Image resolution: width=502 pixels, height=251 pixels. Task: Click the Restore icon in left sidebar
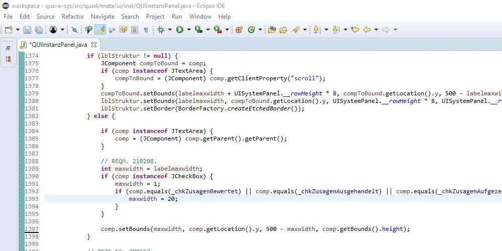pyautogui.click(x=8, y=48)
